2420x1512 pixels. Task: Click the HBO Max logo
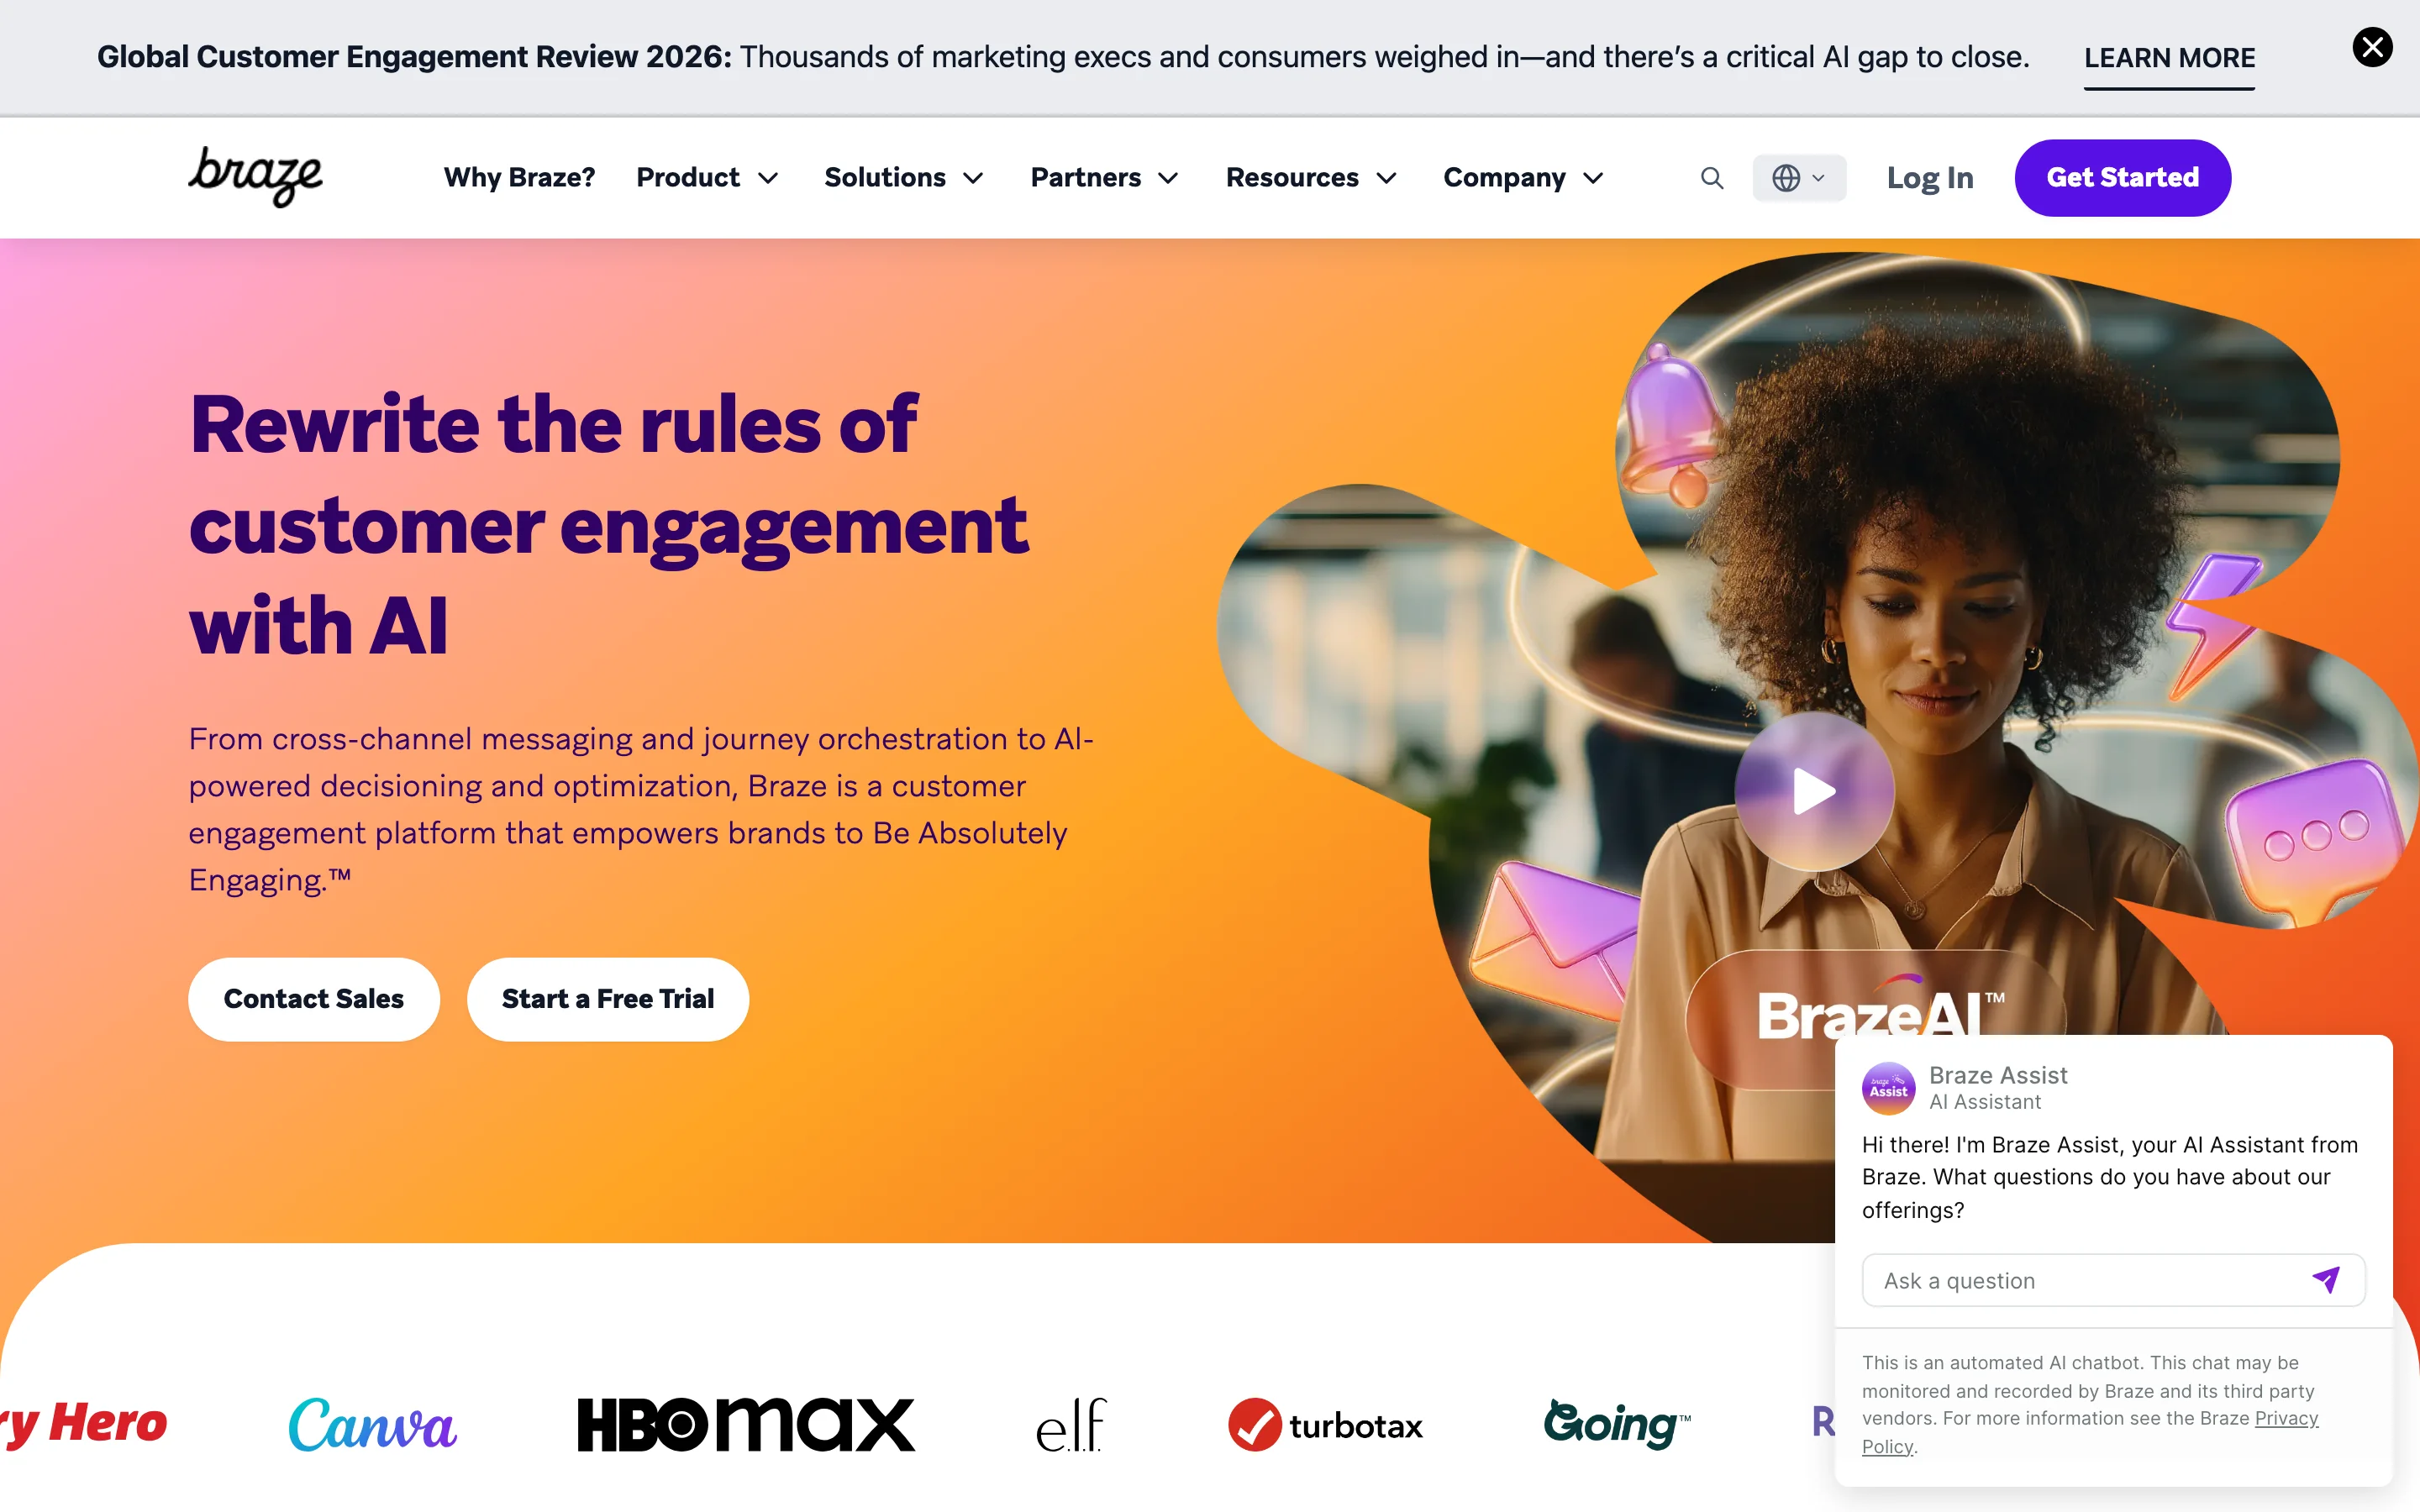[x=746, y=1424]
